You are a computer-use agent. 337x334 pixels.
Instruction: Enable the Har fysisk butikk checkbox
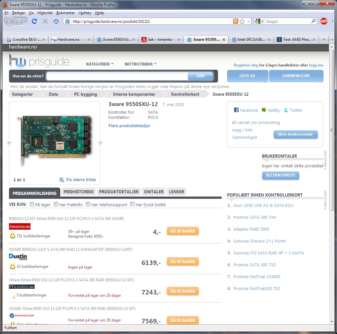pos(132,204)
